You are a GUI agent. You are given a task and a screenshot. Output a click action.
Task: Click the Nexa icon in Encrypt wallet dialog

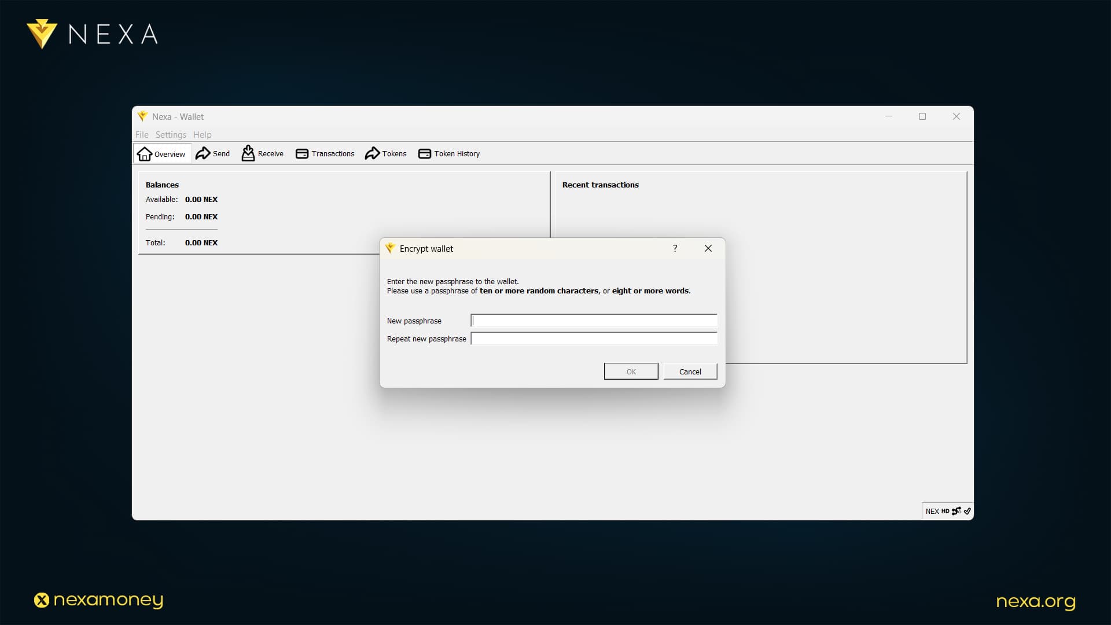click(391, 248)
